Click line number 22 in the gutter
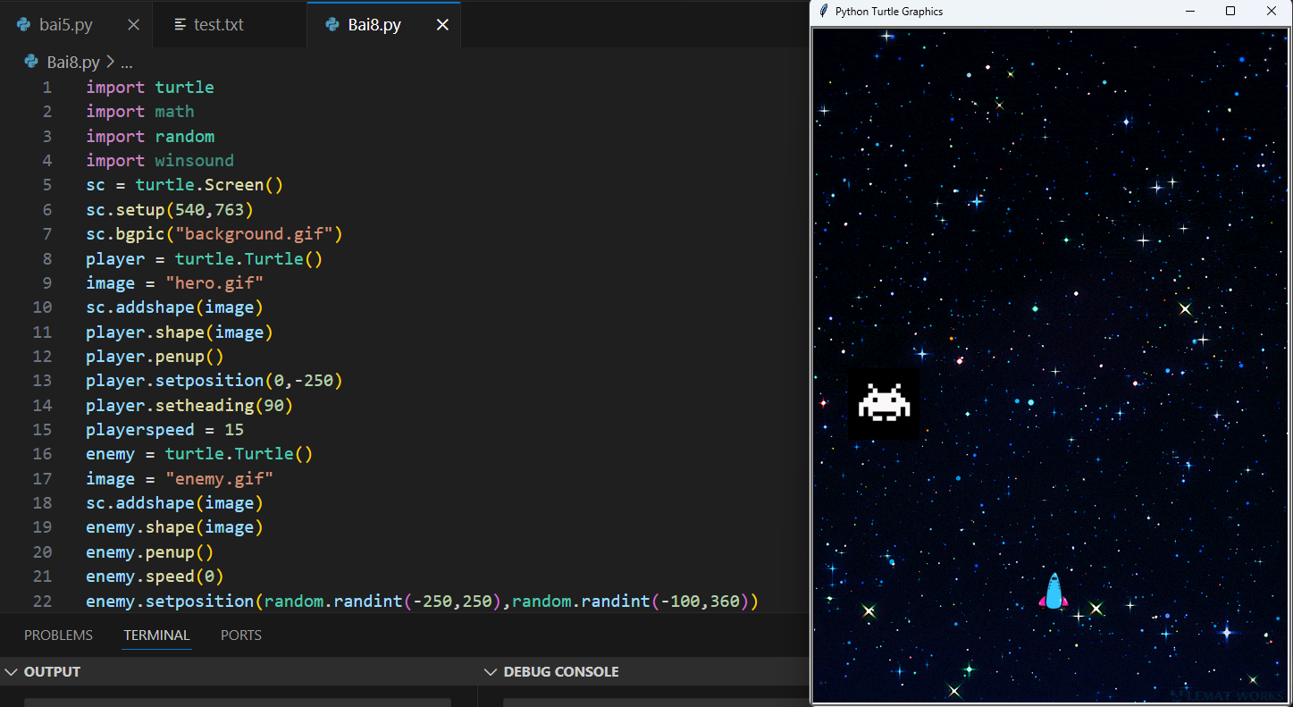 click(42, 602)
